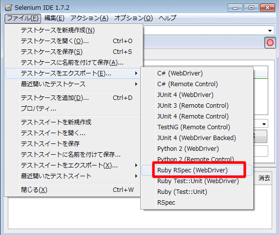The height and width of the screenshot is (235, 279).
Task: Open the ヘルプ menu
Action: tap(167, 18)
